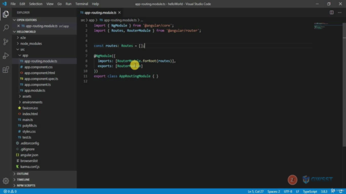The height and width of the screenshot is (194, 346).
Task: Expand the assets folder
Action: [x=44, y=96]
